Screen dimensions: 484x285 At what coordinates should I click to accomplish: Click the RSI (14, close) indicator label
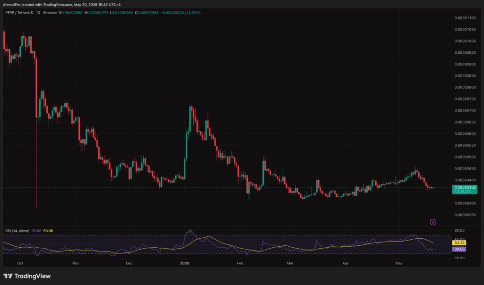tap(17, 231)
